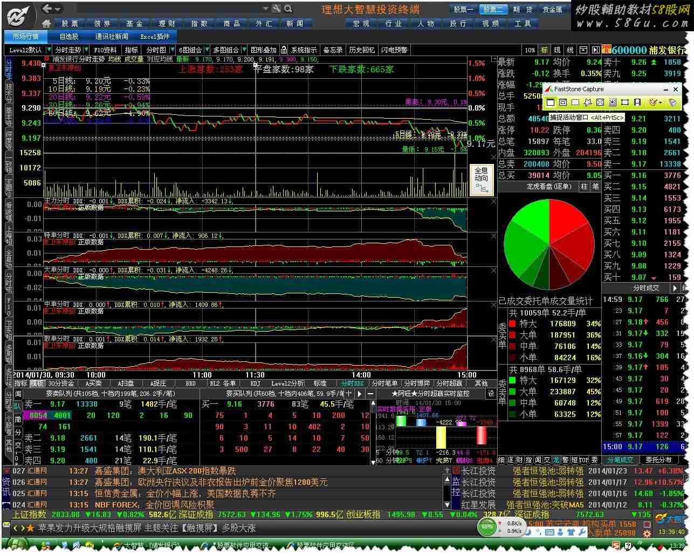Screen dimensions: 694x556
Task: FastStone: capture scrolling window icon
Action: point(613,102)
